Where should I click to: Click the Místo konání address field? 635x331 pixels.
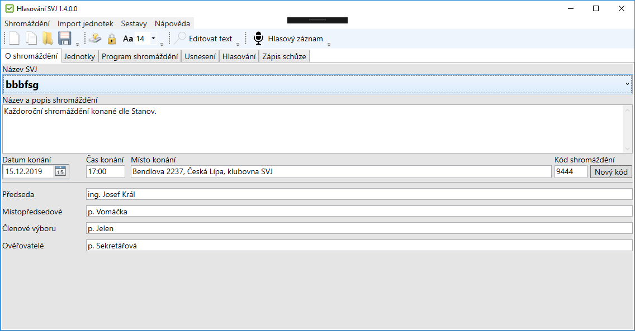coord(341,171)
